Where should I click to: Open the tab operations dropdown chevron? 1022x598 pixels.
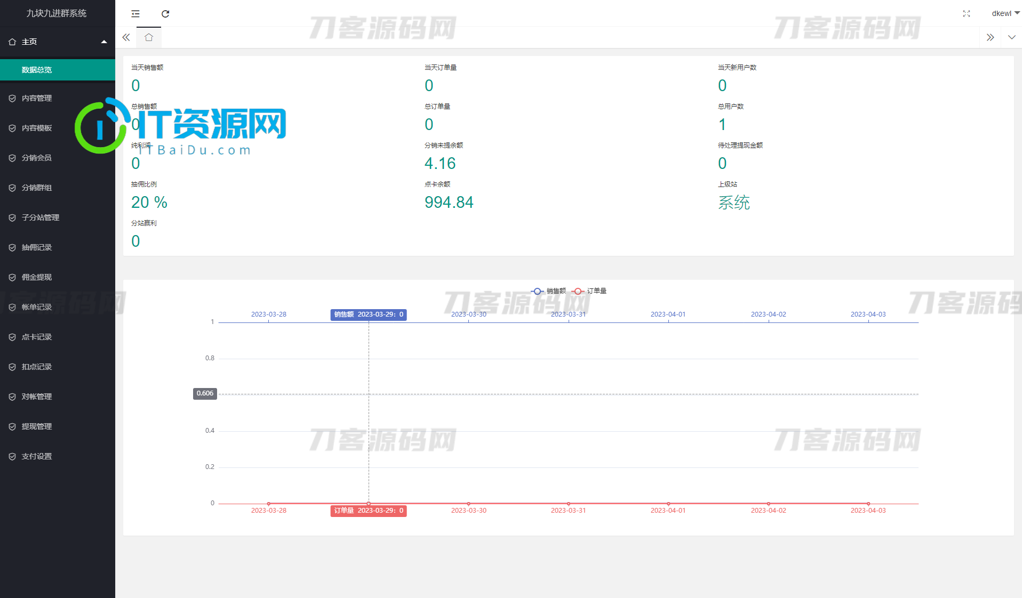coord(1012,37)
